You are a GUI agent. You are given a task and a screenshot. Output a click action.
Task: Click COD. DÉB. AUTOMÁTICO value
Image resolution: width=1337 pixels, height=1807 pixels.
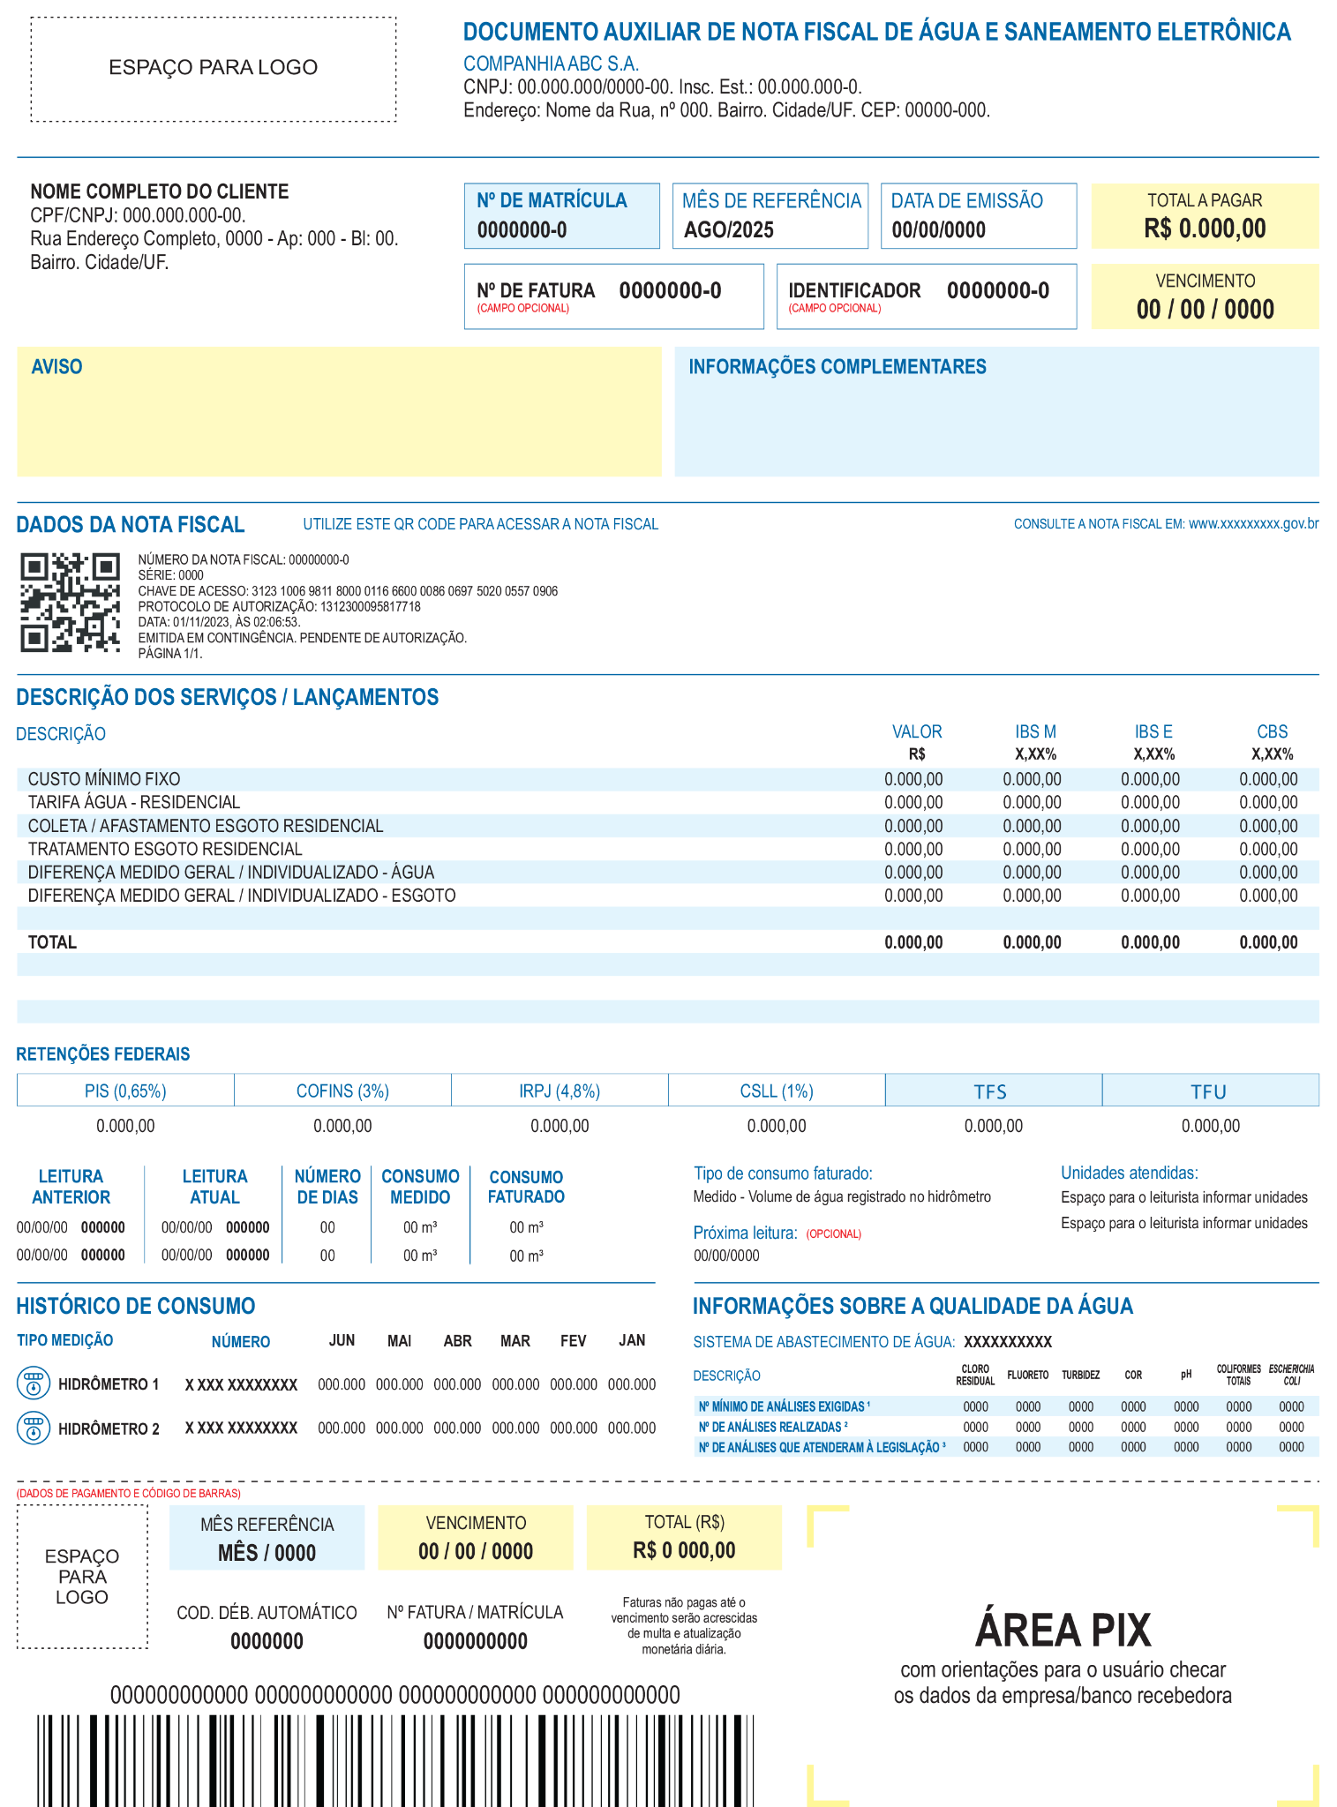267,1641
